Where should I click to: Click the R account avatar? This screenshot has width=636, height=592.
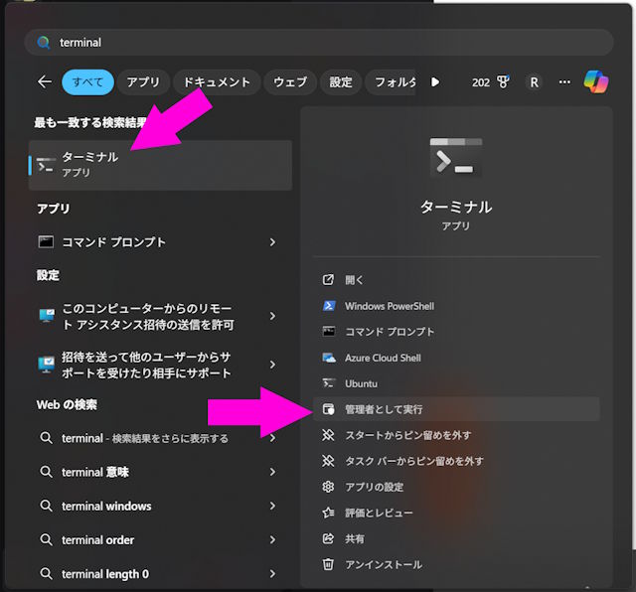pyautogui.click(x=535, y=82)
